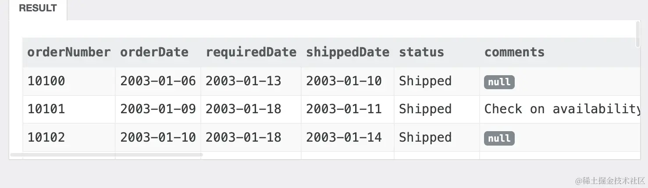
Task: Select required date 2003-01-13 cell
Action: click(x=251, y=81)
